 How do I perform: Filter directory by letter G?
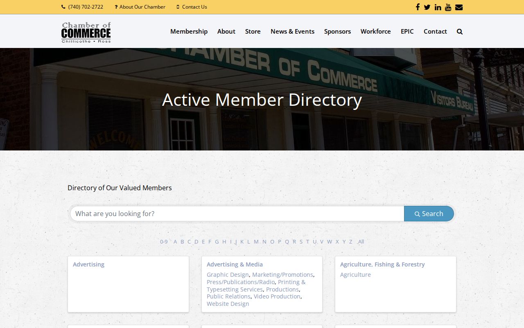click(217, 241)
